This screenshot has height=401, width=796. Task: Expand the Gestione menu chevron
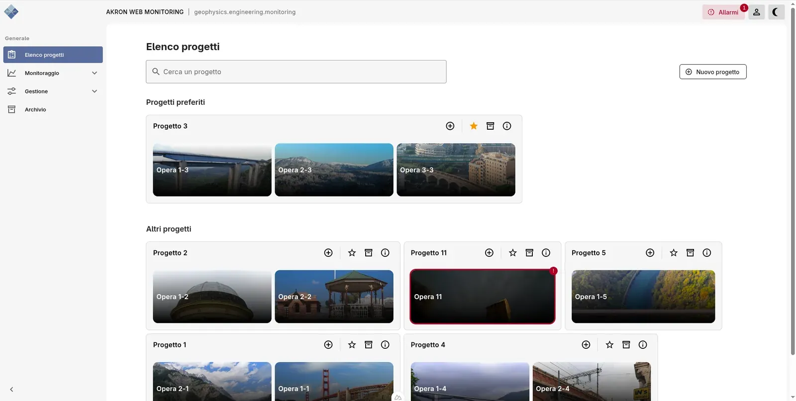click(95, 91)
